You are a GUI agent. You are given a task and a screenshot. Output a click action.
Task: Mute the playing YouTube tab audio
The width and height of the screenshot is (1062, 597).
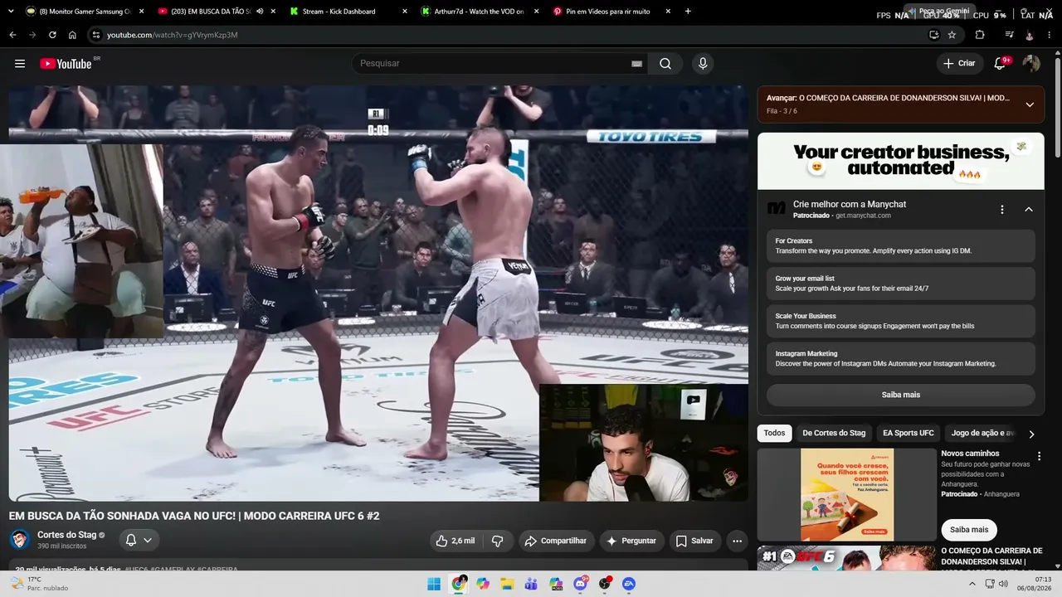coord(261,12)
